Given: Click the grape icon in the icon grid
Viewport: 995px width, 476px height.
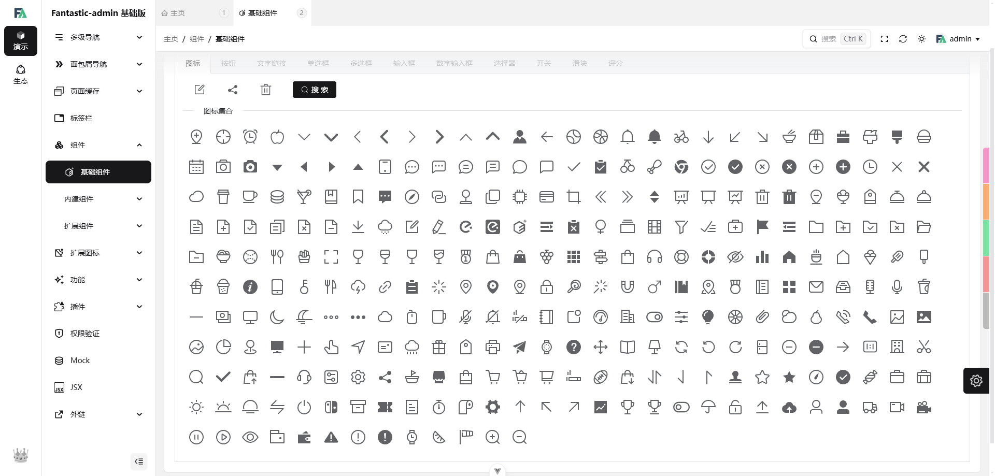Looking at the screenshot, I should coord(547,257).
